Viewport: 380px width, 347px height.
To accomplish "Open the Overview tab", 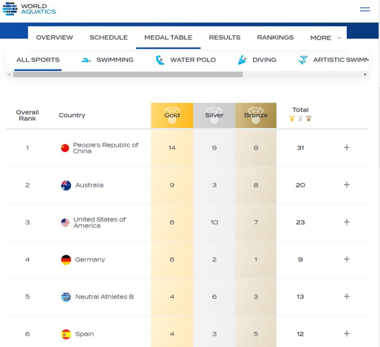I will [x=55, y=37].
